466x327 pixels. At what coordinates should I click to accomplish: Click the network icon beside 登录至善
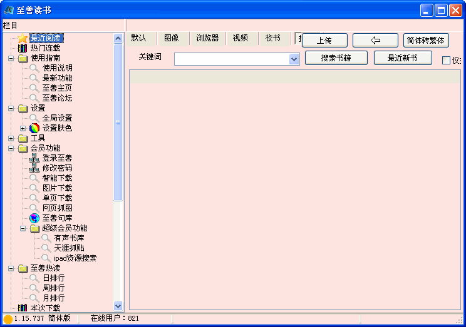point(34,158)
